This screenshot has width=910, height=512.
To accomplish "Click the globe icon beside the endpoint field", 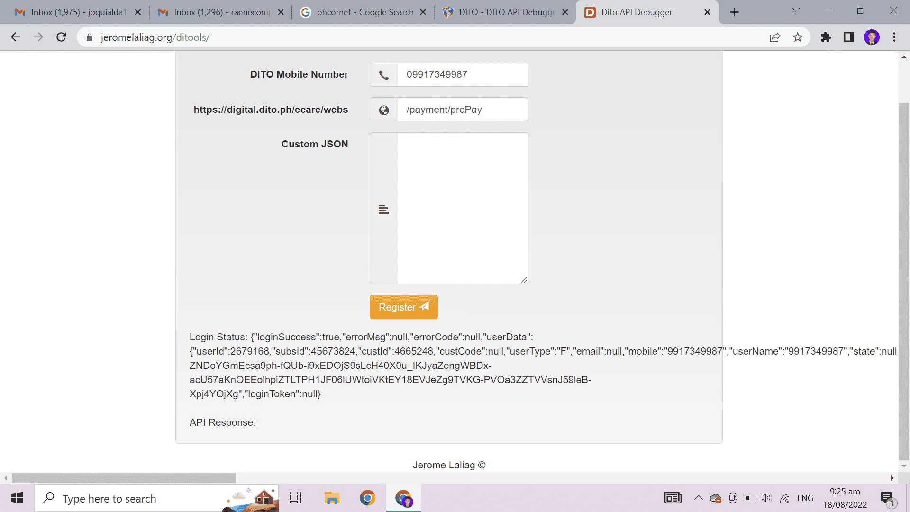I will tap(384, 110).
